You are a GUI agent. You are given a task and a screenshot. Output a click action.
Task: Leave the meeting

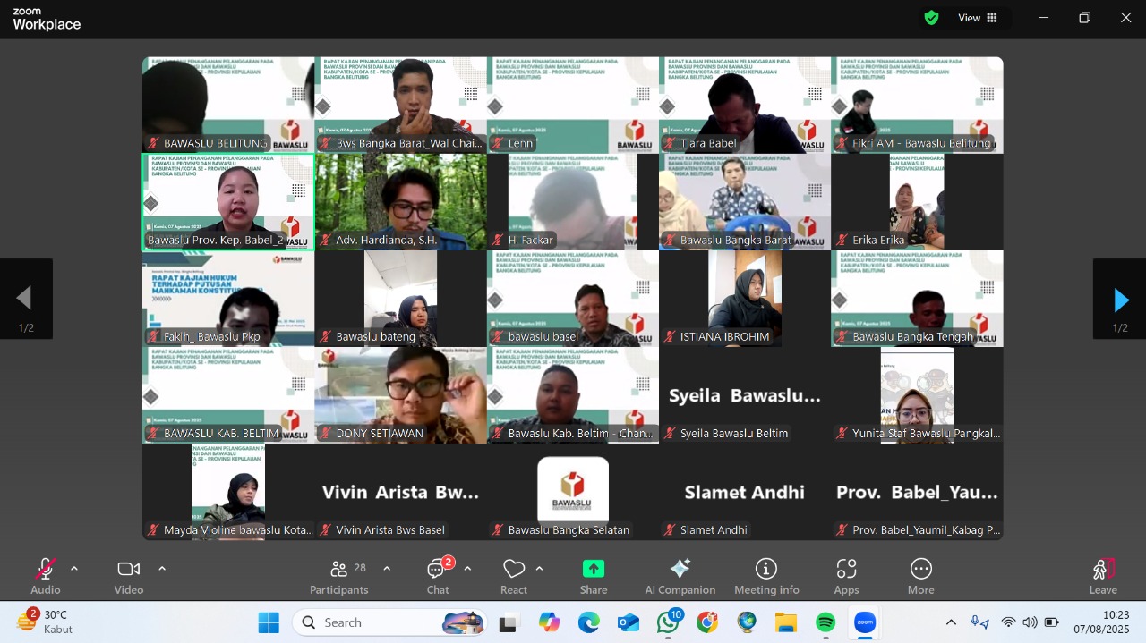pyautogui.click(x=1103, y=576)
